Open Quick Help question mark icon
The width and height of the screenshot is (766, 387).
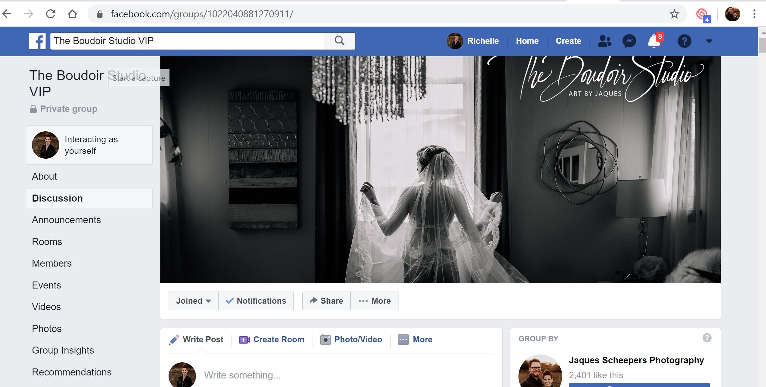pos(684,41)
